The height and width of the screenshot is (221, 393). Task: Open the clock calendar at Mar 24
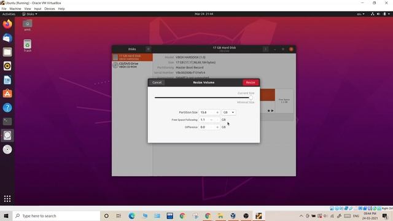click(x=204, y=14)
